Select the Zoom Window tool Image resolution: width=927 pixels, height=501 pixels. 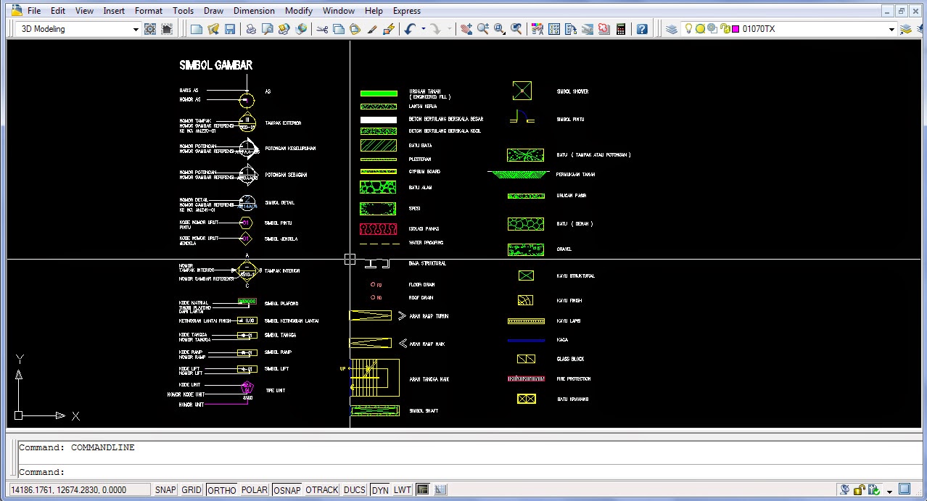[x=499, y=29]
